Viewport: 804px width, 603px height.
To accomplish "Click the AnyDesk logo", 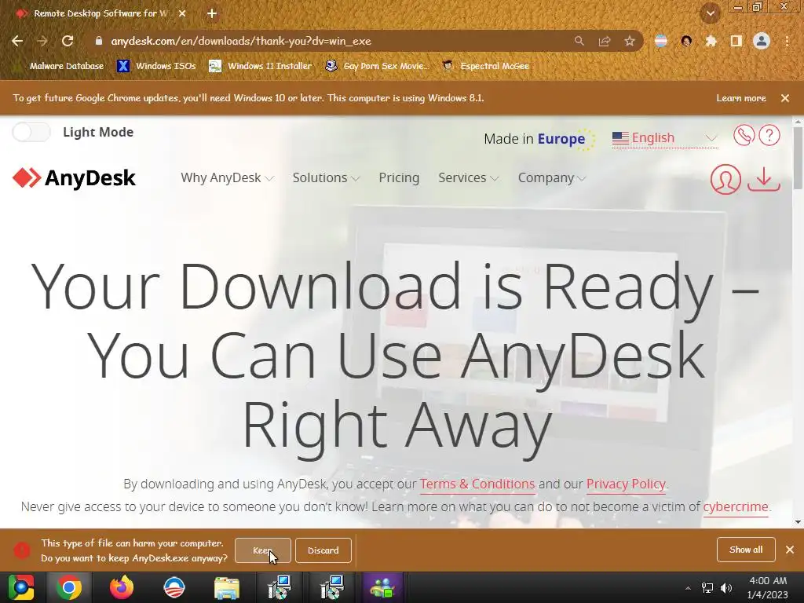I will (x=74, y=178).
